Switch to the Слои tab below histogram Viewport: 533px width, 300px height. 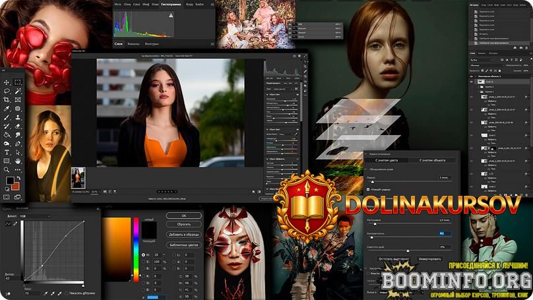pyautogui.click(x=118, y=44)
